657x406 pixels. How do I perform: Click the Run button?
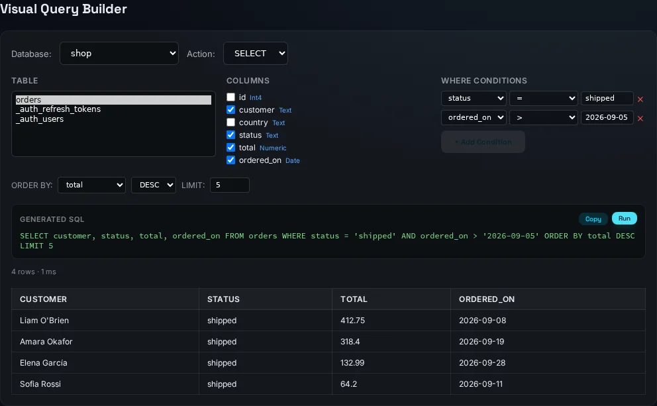624,219
